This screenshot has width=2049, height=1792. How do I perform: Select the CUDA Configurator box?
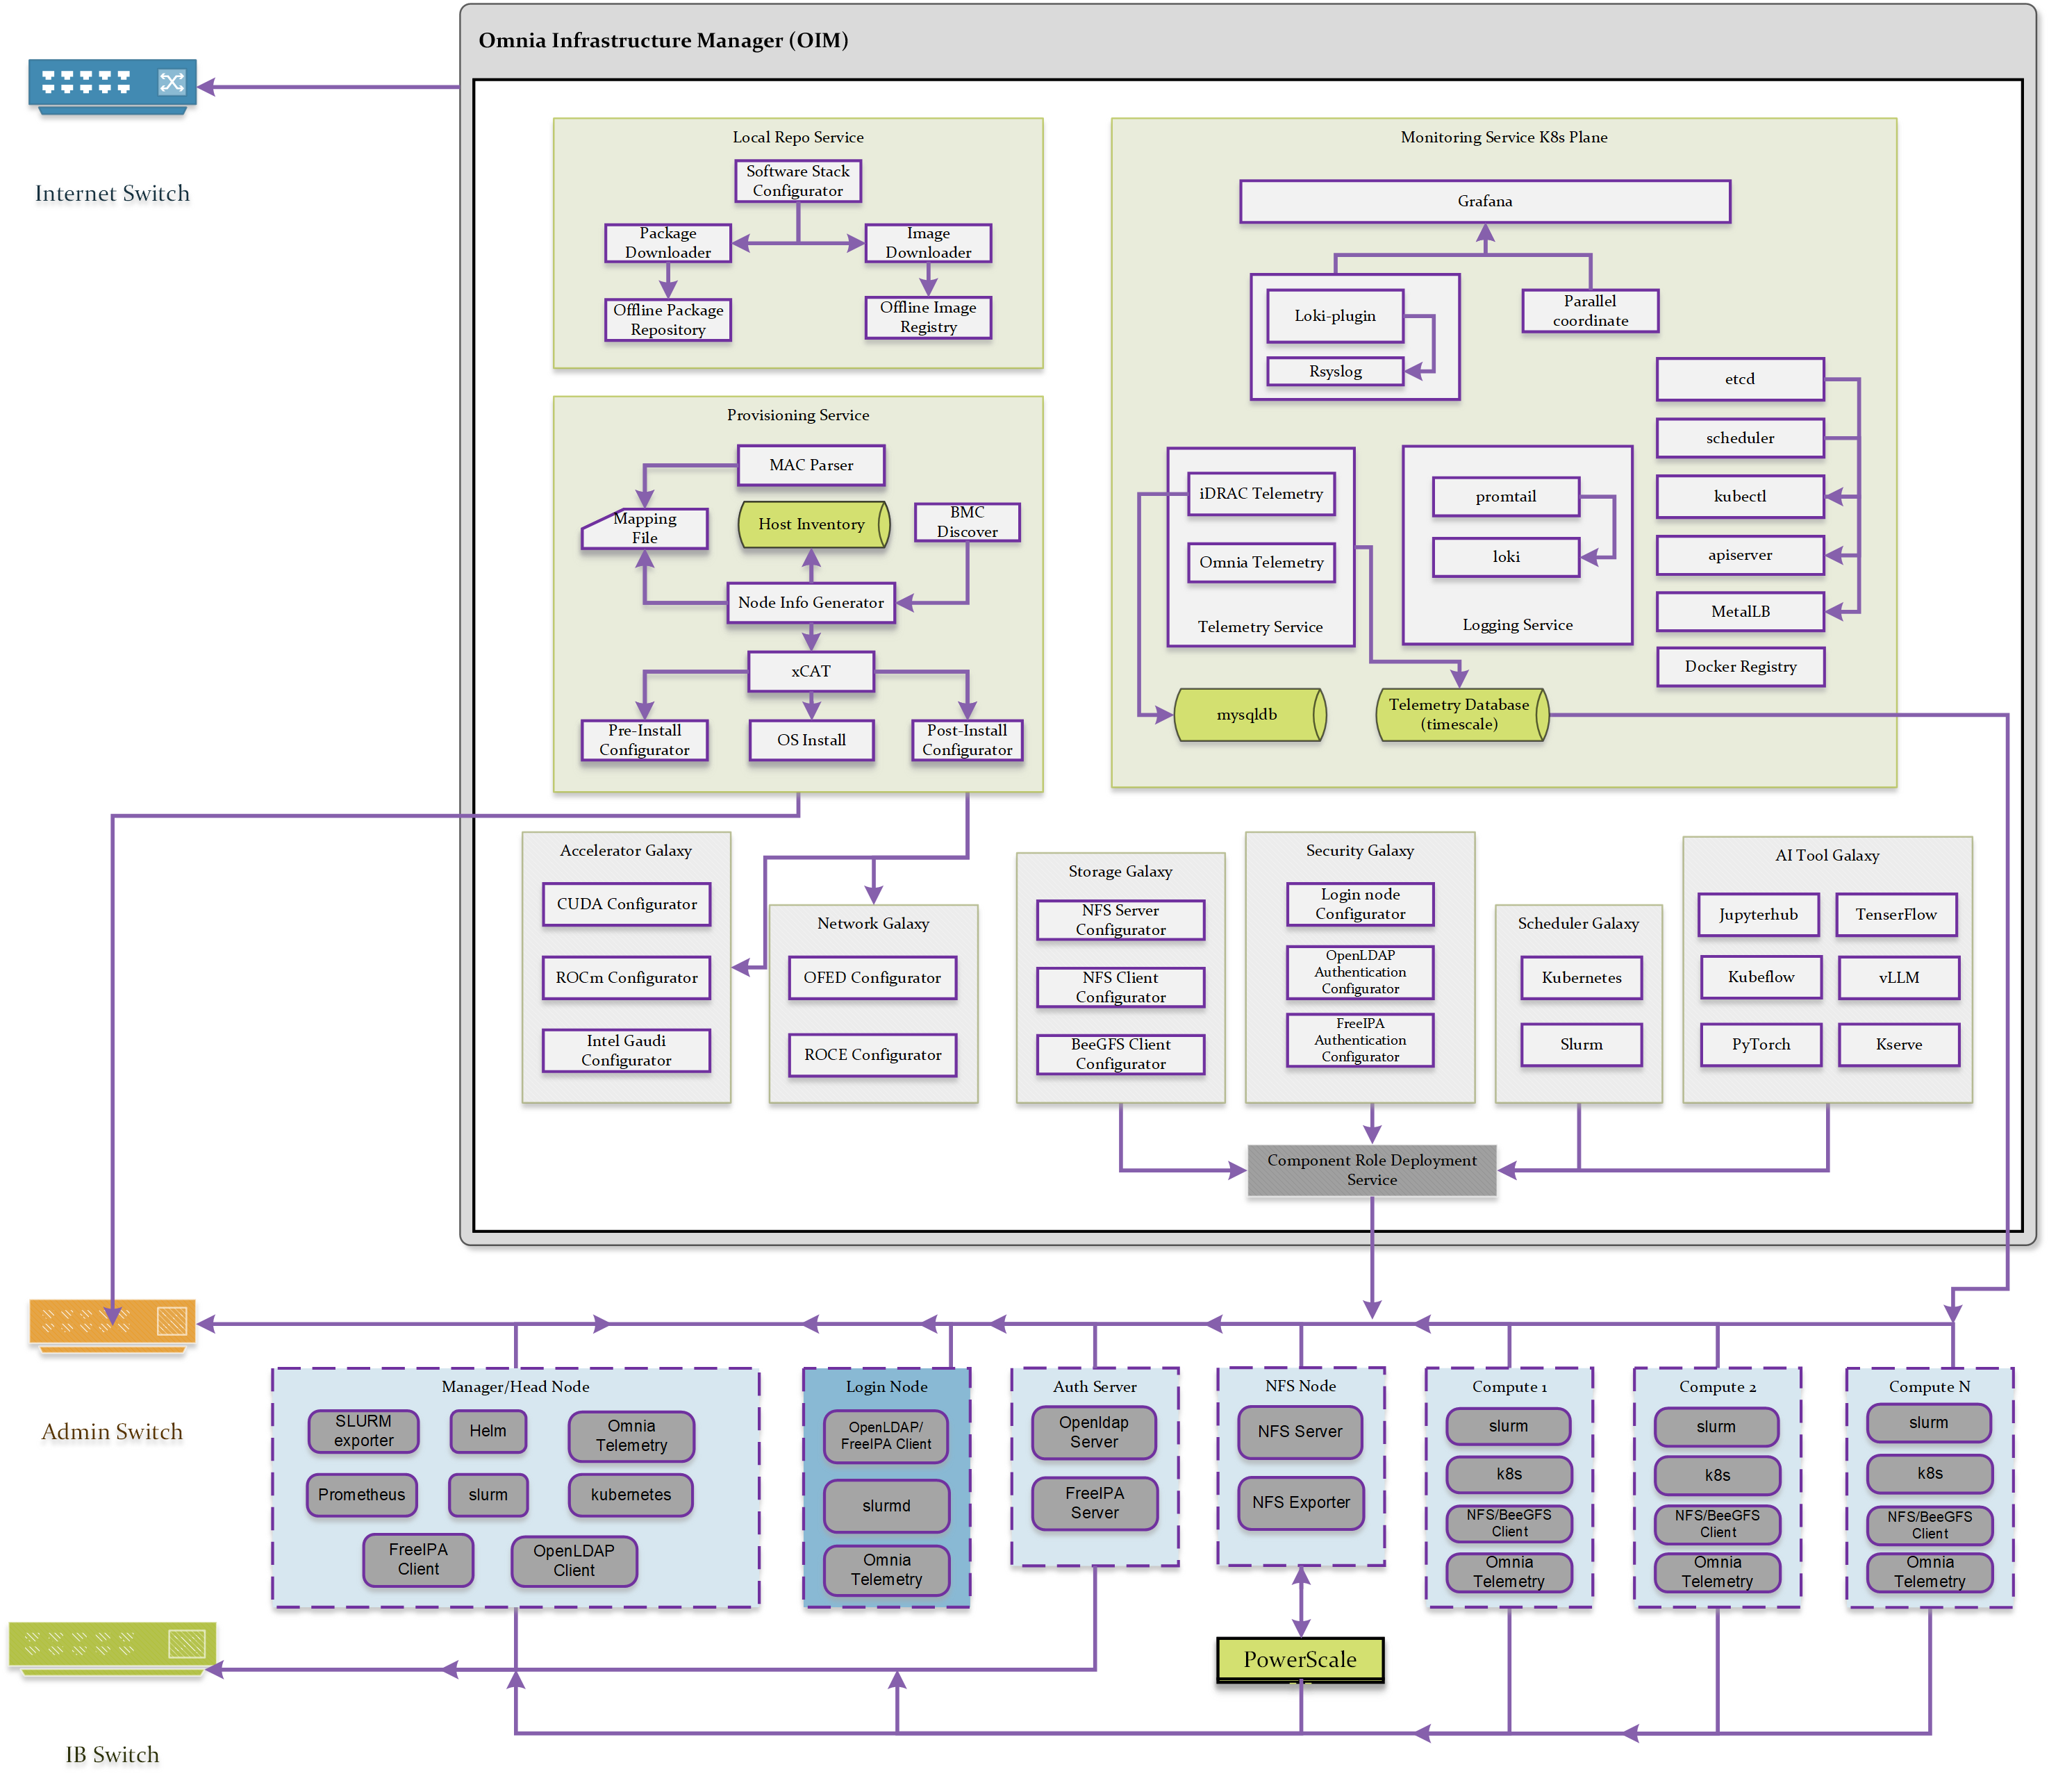pos(626,904)
